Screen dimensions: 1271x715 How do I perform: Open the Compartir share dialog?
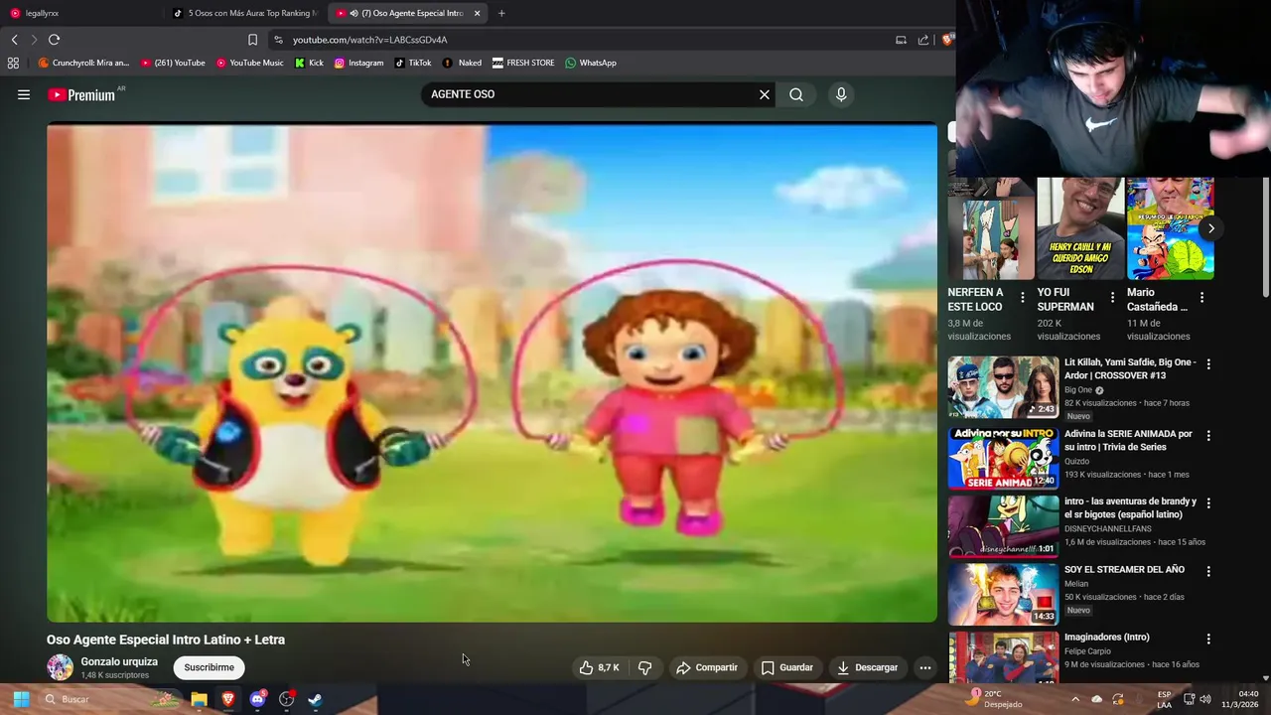point(707,667)
